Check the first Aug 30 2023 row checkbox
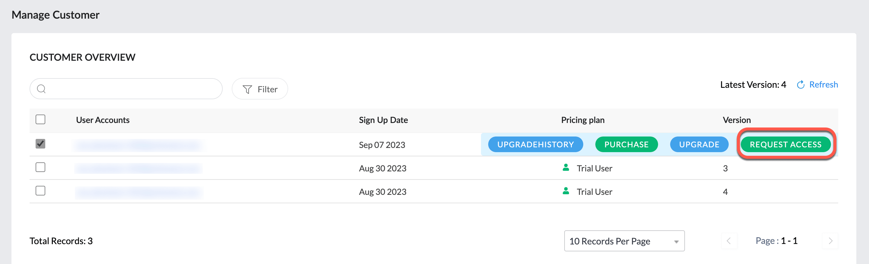The width and height of the screenshot is (869, 264). pos(40,167)
